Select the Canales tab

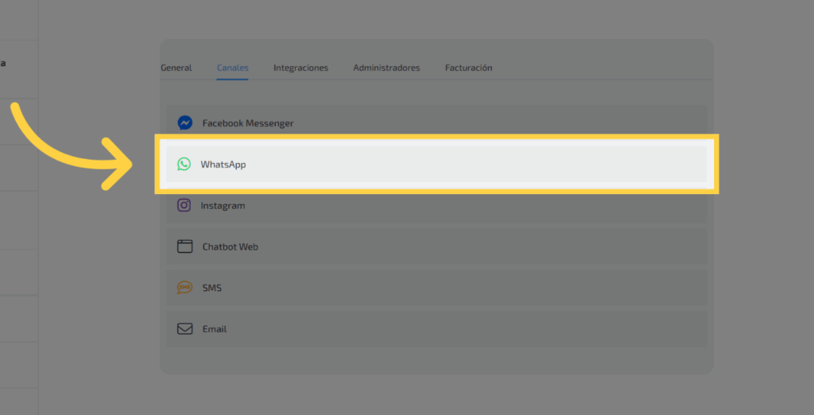pyautogui.click(x=232, y=68)
